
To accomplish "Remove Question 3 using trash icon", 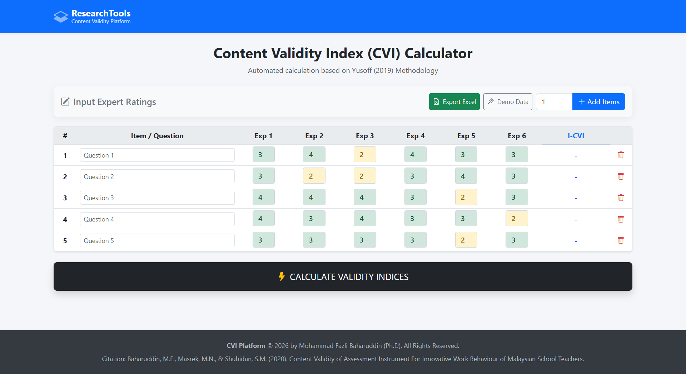I will coord(621,198).
